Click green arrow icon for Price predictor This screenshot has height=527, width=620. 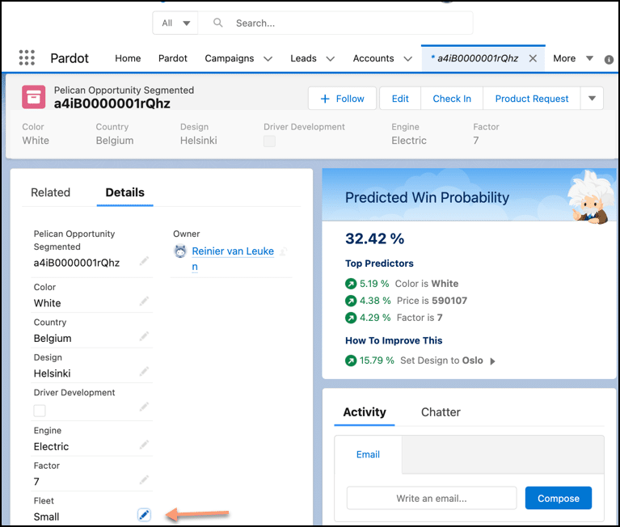351,301
